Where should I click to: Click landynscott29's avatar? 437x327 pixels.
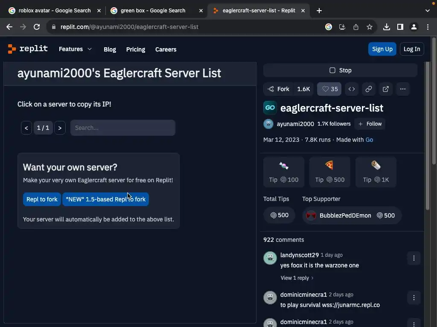[270, 258]
